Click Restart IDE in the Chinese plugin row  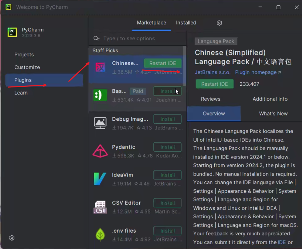tap(163, 63)
